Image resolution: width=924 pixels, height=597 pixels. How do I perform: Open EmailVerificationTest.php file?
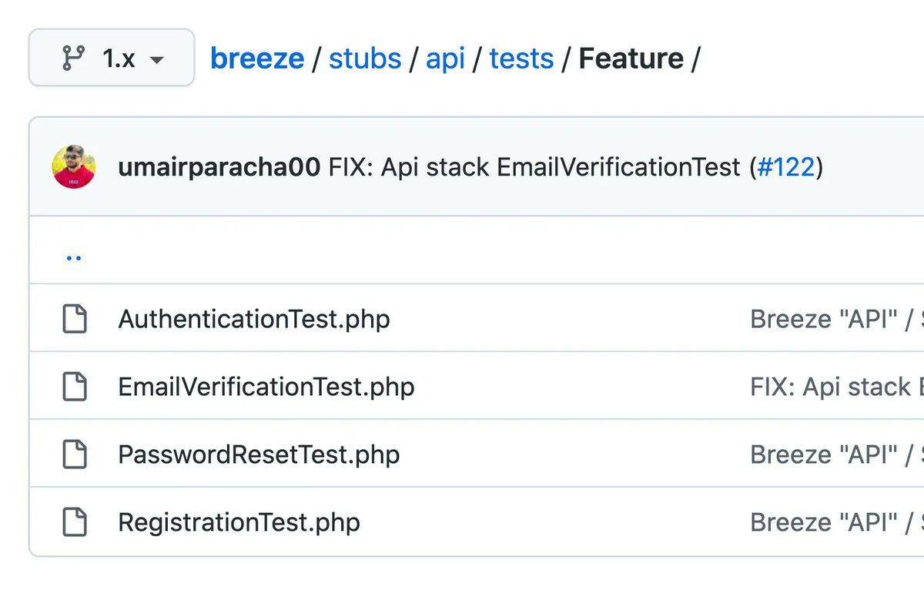(266, 387)
